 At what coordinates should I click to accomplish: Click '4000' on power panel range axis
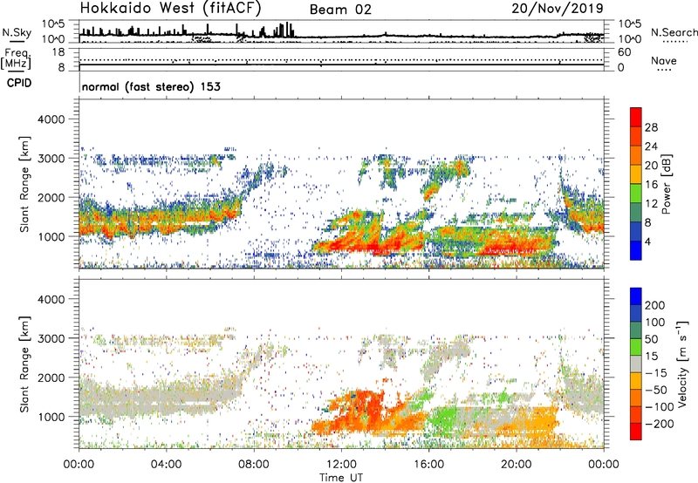coord(51,119)
